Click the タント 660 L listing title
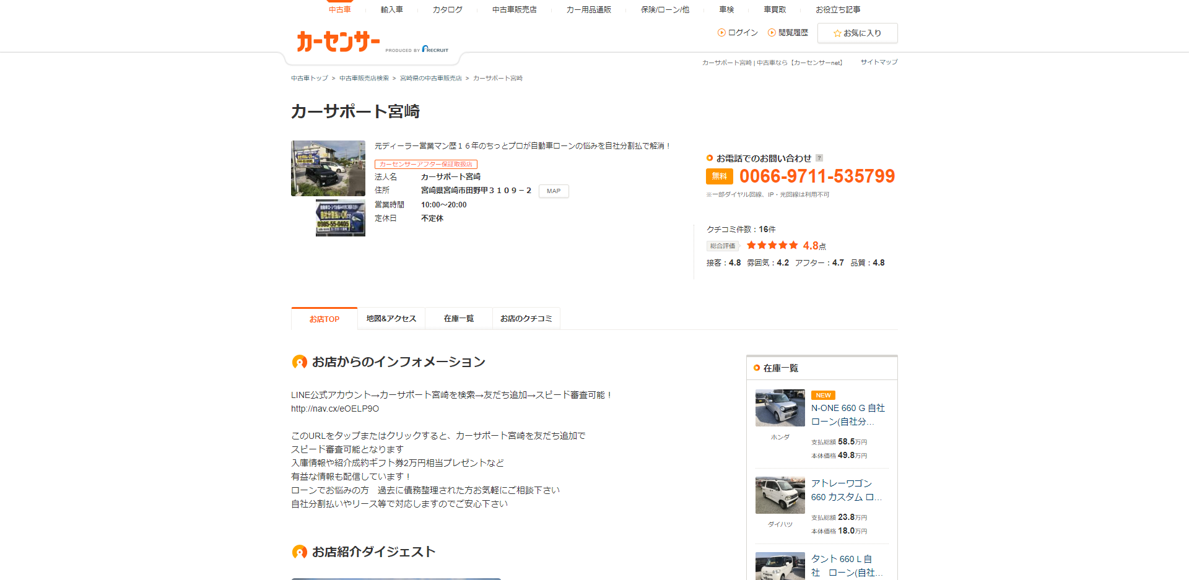This screenshot has height=580, width=1189. [x=847, y=566]
